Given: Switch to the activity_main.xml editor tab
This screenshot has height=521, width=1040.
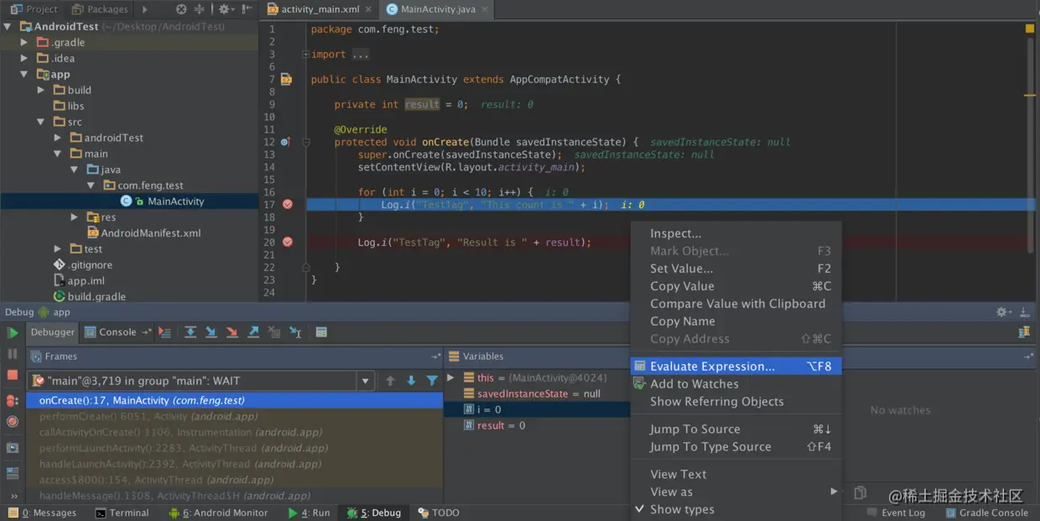Looking at the screenshot, I should click(x=319, y=9).
